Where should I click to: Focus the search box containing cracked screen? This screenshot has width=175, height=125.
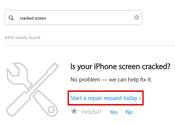[73, 18]
